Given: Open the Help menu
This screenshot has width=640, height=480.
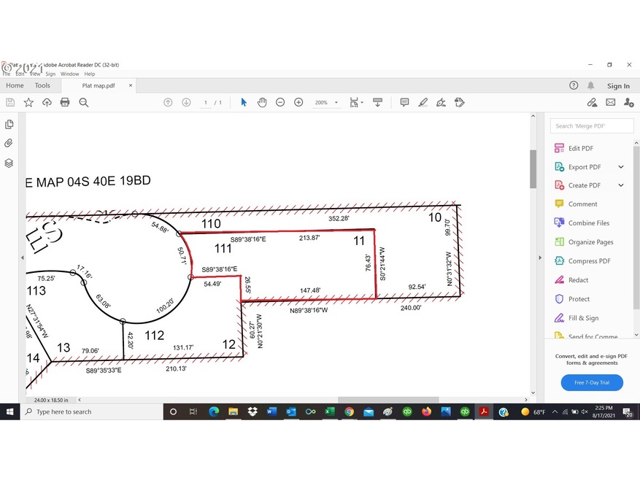Looking at the screenshot, I should 90,74.
